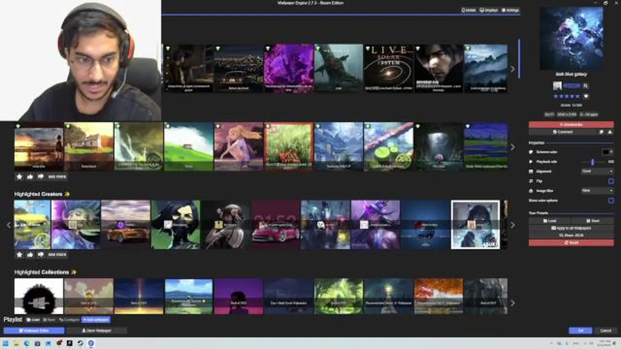
Task: Show next wallpapers in second row
Action: pos(512,146)
